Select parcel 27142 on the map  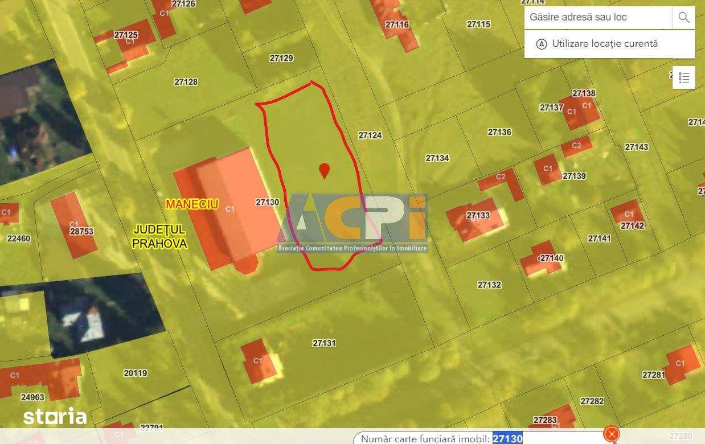(x=632, y=226)
